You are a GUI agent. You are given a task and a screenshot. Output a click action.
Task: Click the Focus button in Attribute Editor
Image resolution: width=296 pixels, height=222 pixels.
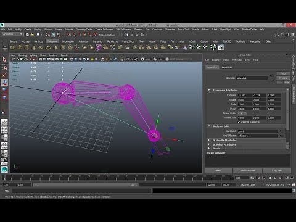(284, 73)
